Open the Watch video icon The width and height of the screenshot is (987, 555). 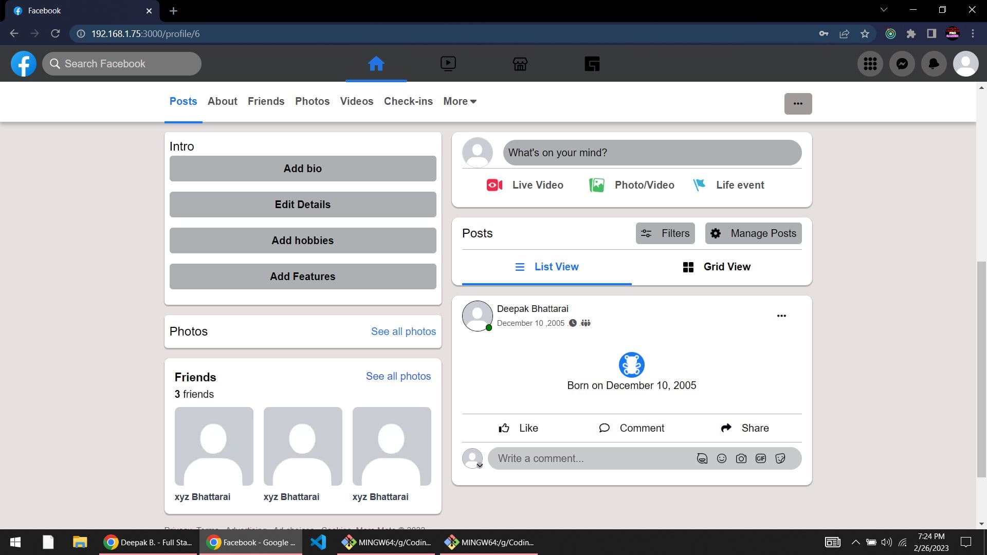448,64
